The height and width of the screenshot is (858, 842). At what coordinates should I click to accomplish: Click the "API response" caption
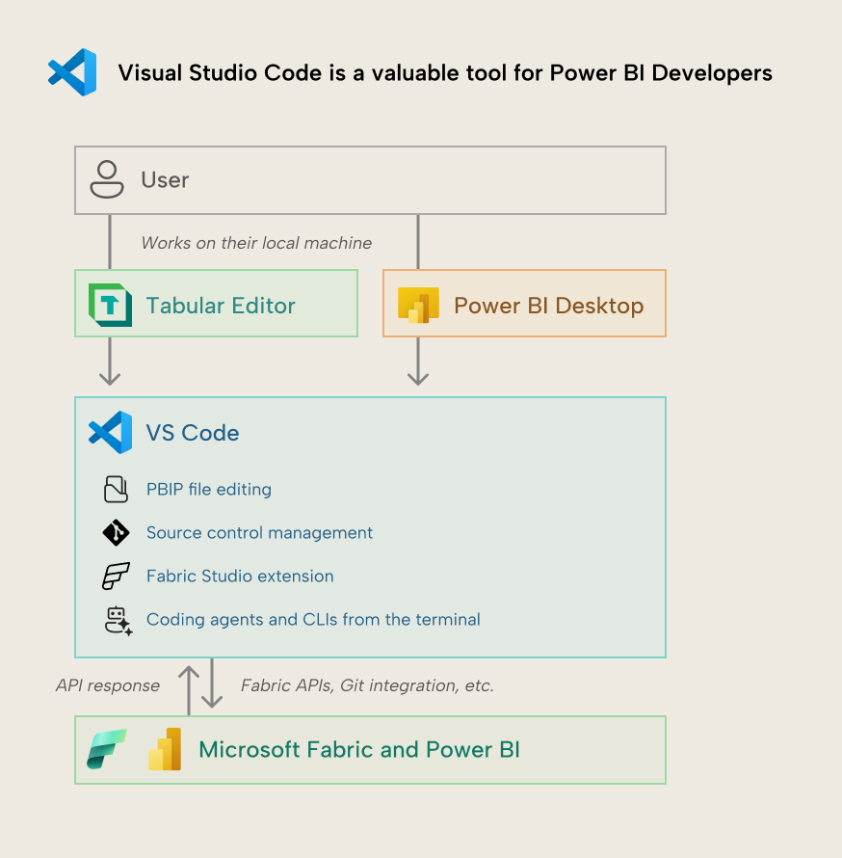pos(108,685)
